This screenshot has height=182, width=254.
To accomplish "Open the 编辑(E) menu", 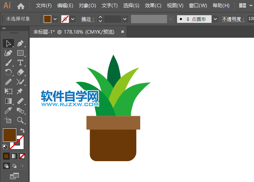I will point(65,6).
